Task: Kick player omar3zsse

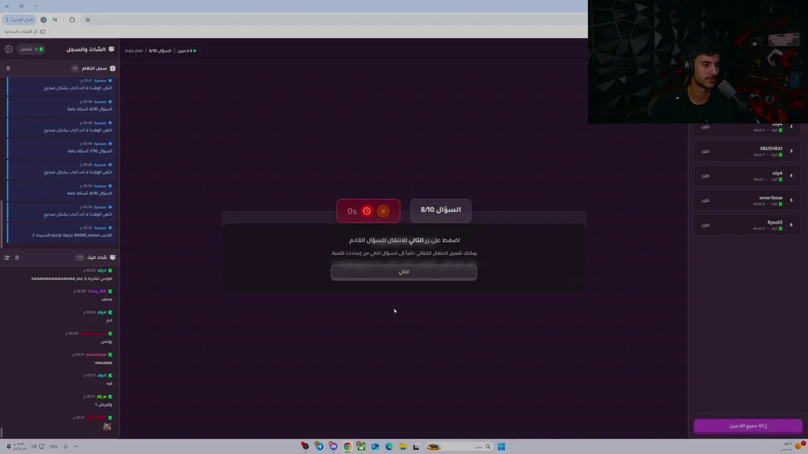Action: 705,201
